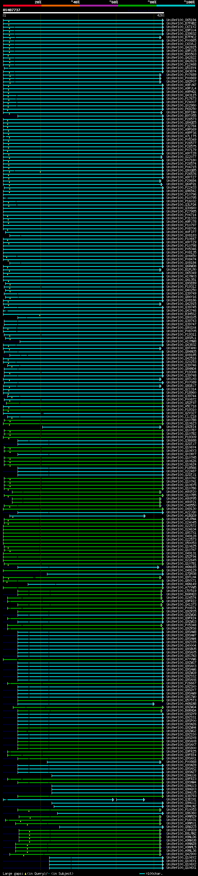Select hit UniRef100_P00865
Viewport: 198px width, 876px height.
[181, 40]
